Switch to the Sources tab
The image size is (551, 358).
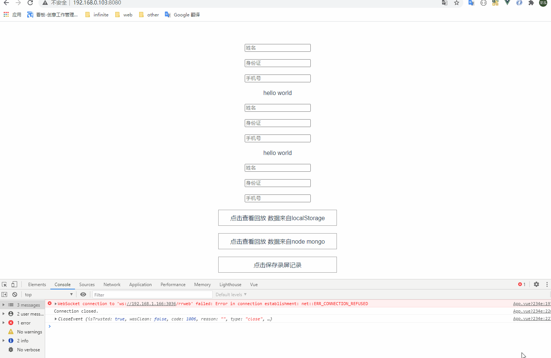click(87, 285)
